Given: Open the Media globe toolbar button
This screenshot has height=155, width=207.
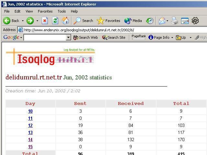Looking at the screenshot, I should point(133,21).
